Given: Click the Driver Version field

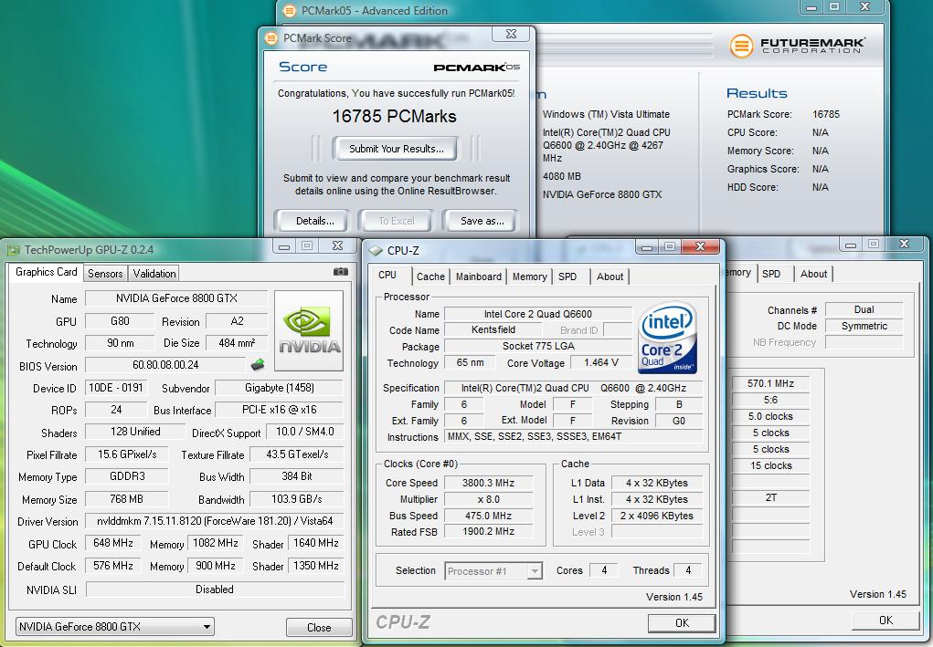Looking at the screenshot, I should tap(215, 521).
